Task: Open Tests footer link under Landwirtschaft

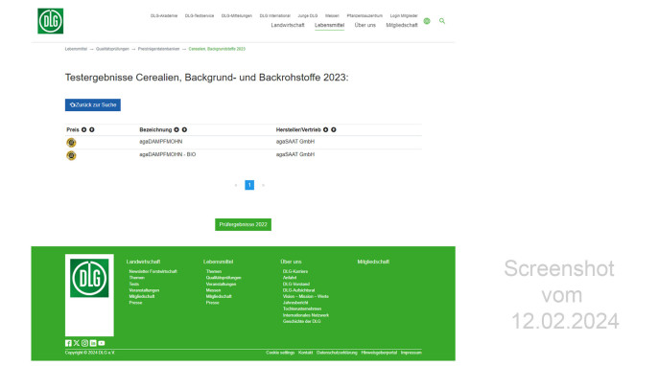Action: coord(134,285)
